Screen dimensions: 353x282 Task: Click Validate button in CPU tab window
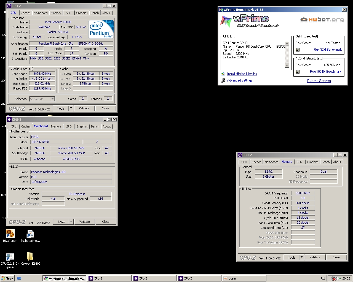(84, 108)
